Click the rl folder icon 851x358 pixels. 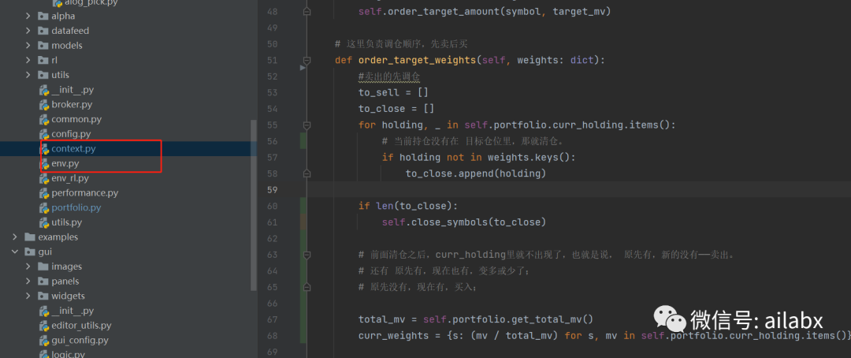(43, 60)
